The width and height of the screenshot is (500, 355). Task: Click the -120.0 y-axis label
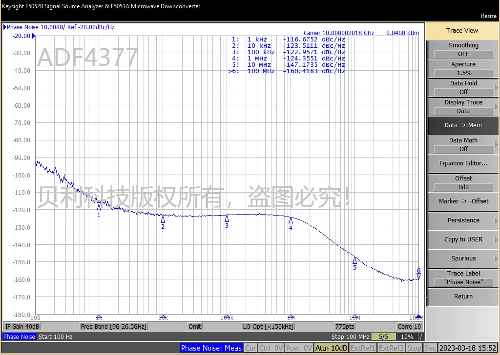coord(21,210)
